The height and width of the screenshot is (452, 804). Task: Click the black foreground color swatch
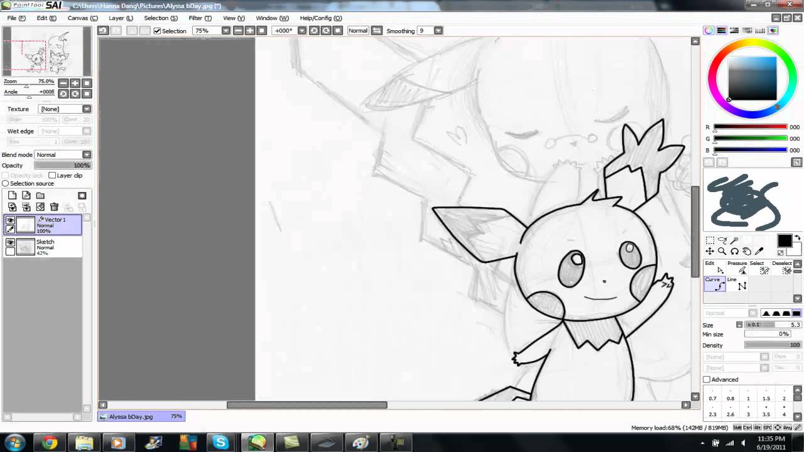pyautogui.click(x=785, y=241)
